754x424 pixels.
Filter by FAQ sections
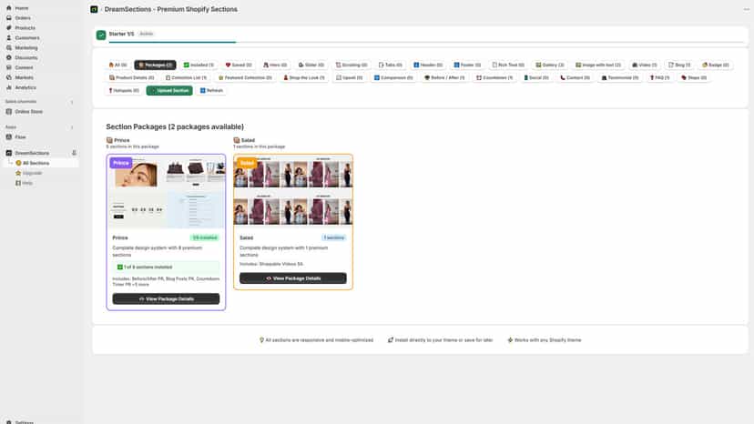point(659,78)
